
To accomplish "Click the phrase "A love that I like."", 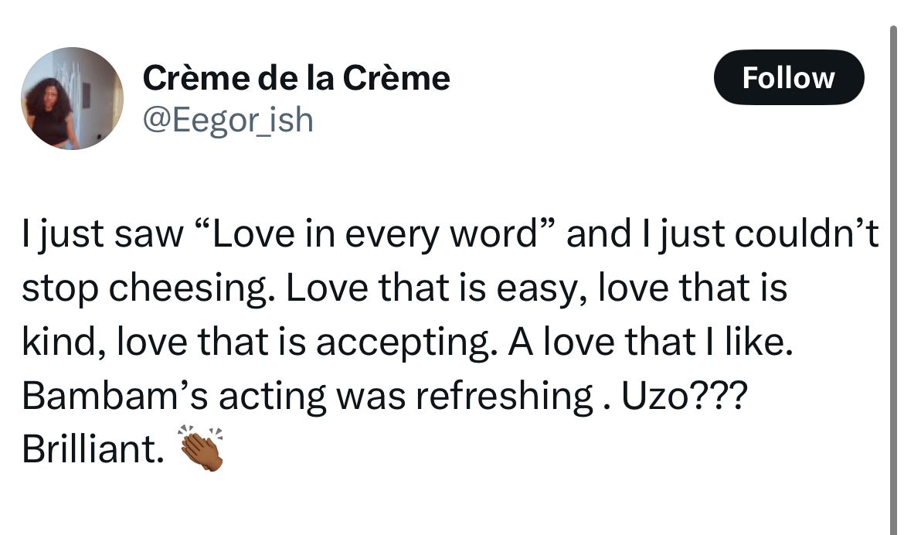I will coord(651,341).
